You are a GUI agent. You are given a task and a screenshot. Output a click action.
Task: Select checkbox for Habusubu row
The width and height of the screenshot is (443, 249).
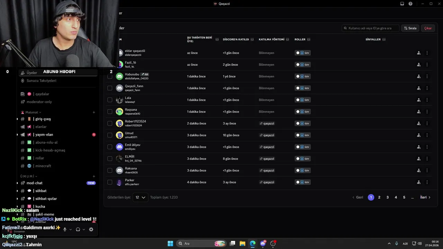[110, 76]
